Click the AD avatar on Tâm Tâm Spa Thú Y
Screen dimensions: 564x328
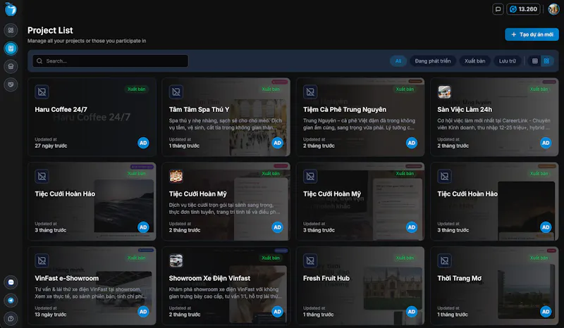[x=277, y=143]
